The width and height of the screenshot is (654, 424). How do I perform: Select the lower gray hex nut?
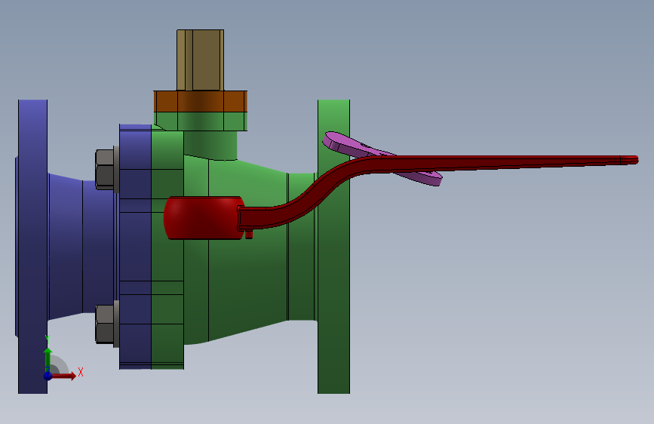pos(105,324)
